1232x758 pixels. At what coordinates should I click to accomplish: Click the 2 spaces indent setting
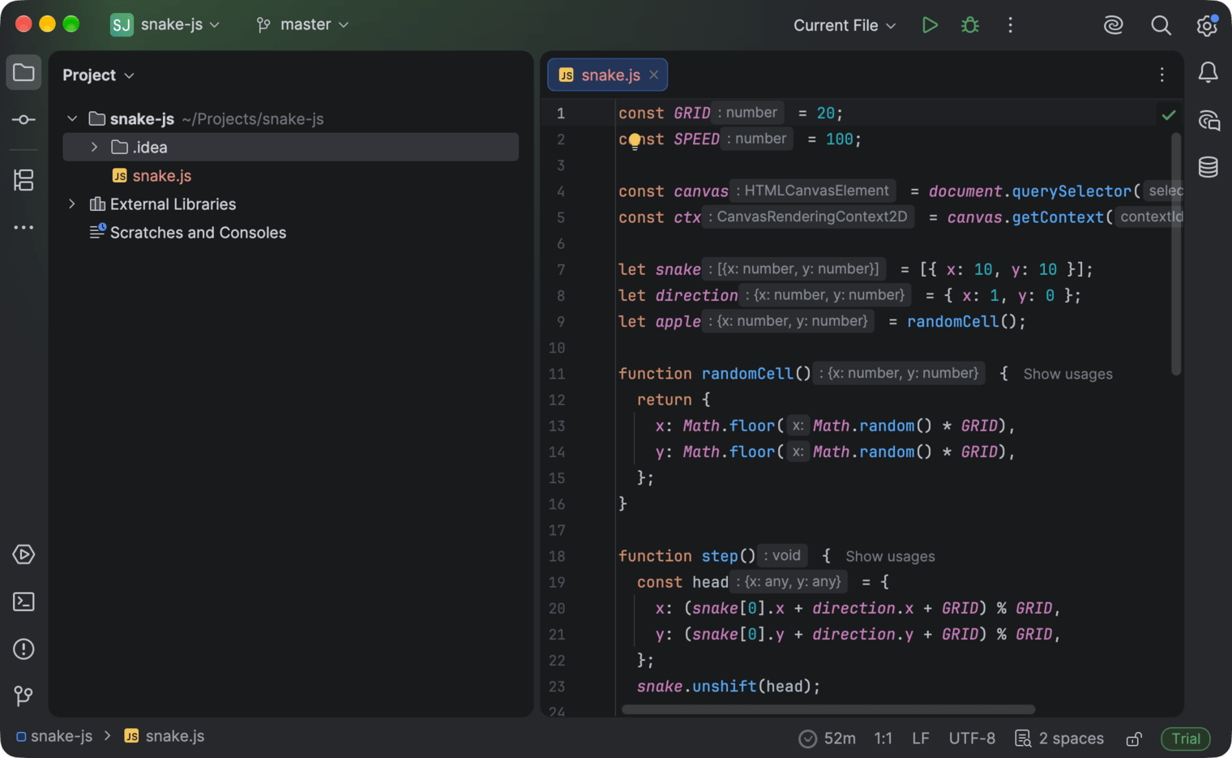1059,739
